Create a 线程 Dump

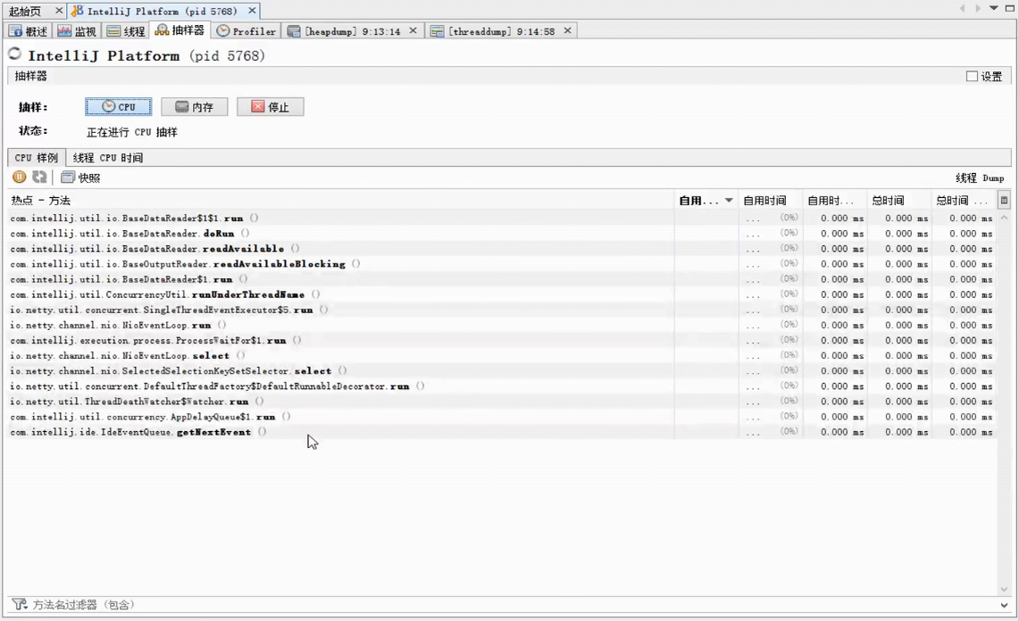pyautogui.click(x=980, y=178)
